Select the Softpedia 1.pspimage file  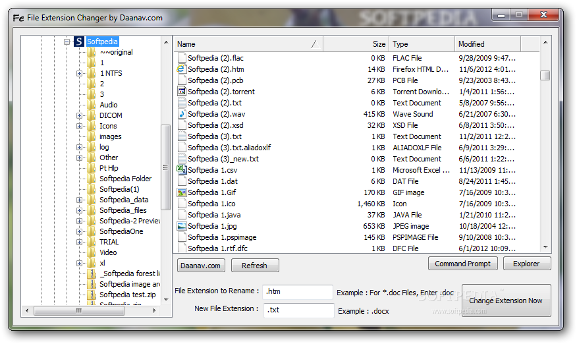point(222,237)
